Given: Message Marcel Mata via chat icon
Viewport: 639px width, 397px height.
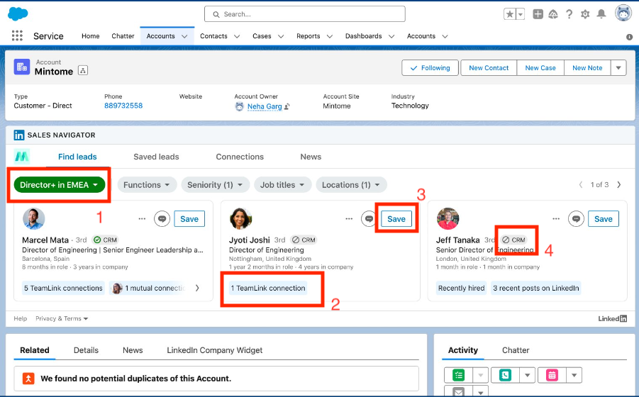Looking at the screenshot, I should 162,218.
